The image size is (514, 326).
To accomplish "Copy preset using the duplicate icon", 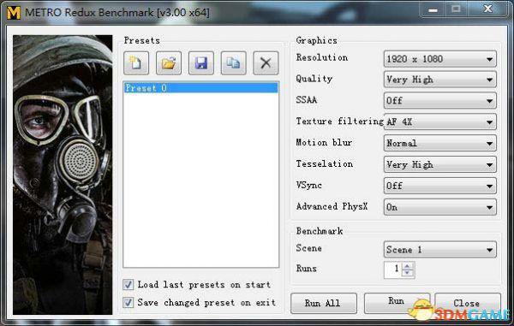I will (233, 62).
